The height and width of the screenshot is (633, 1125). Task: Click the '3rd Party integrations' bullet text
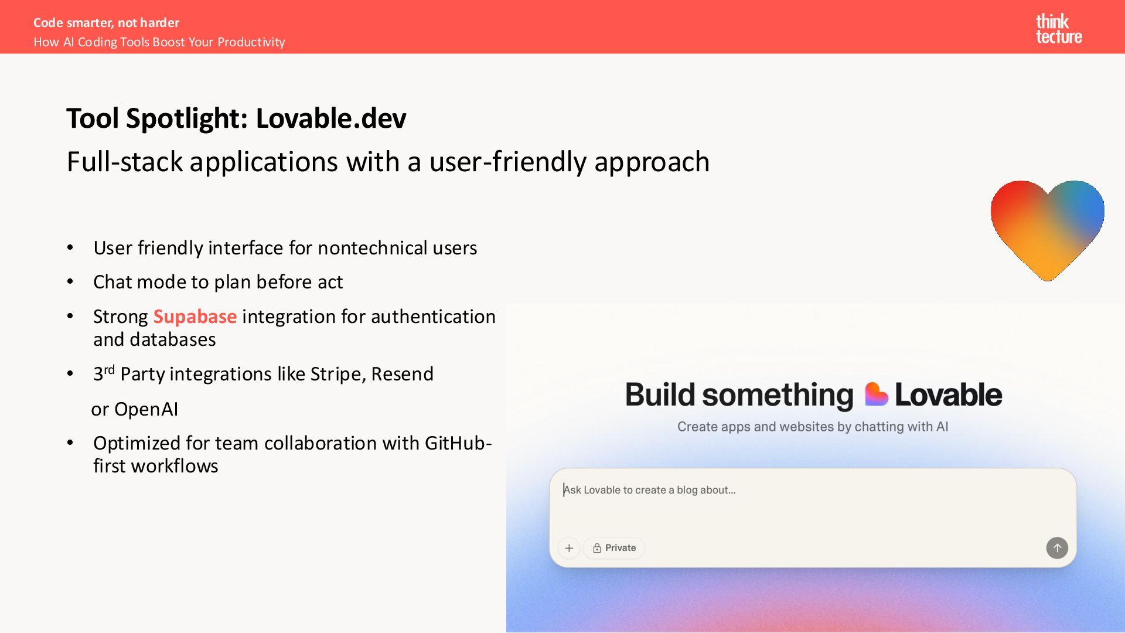point(264,374)
